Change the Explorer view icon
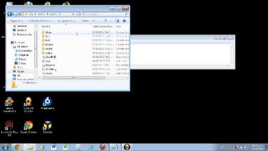Screen dimensions: 268x151 106,21
